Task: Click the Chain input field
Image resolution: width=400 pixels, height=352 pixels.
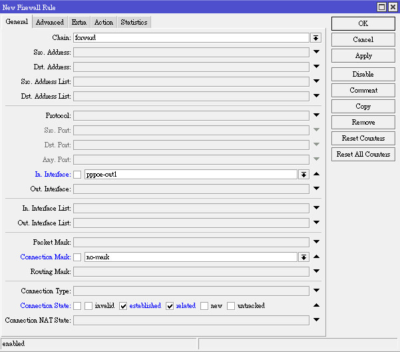Action: click(191, 38)
